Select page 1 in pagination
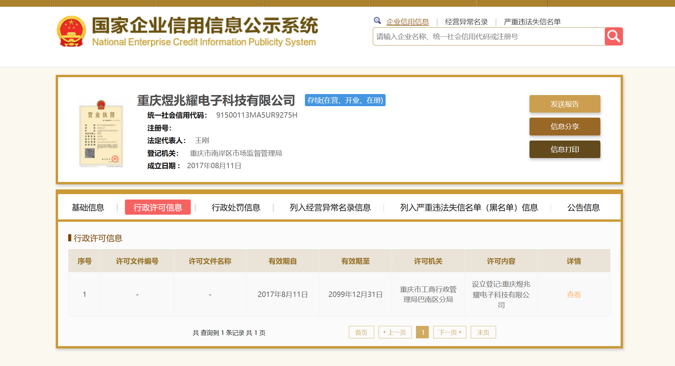This screenshot has height=366, width=675. pos(422,332)
